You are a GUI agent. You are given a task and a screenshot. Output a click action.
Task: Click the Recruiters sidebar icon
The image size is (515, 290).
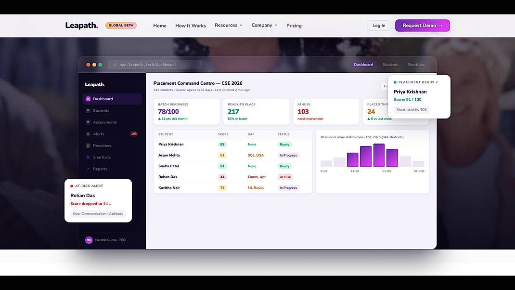pos(88,145)
